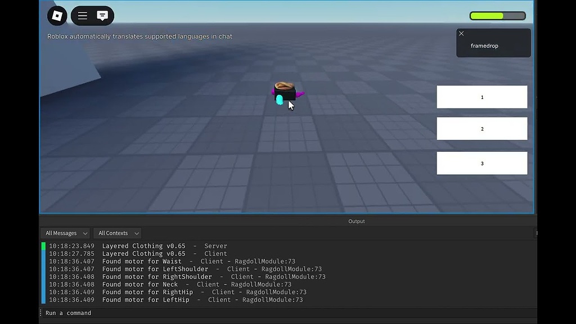Image resolution: width=576 pixels, height=324 pixels.
Task: Open the All Contexts filter dropdown
Action: tap(116, 233)
